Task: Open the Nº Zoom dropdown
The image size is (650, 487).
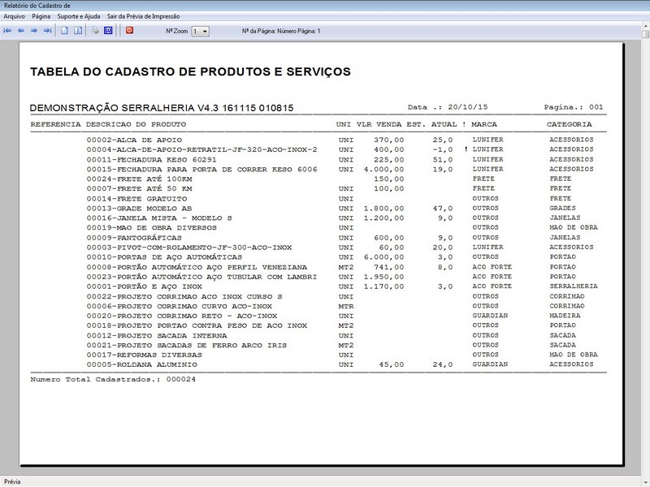Action: (x=206, y=31)
